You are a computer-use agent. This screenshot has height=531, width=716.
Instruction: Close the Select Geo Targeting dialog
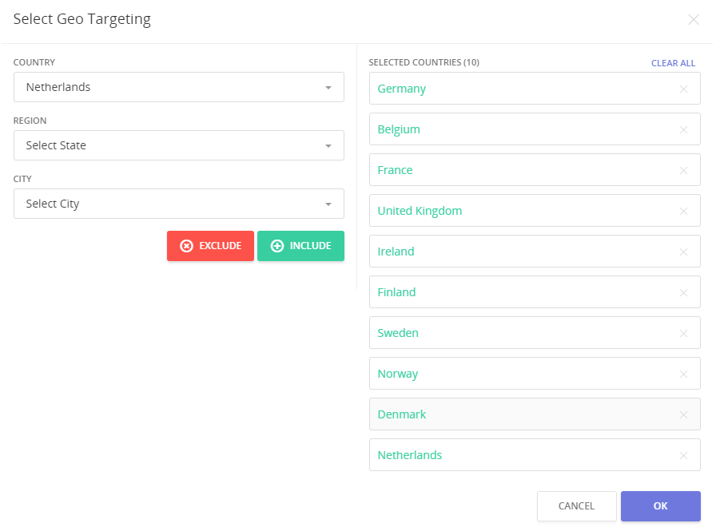pyautogui.click(x=694, y=20)
